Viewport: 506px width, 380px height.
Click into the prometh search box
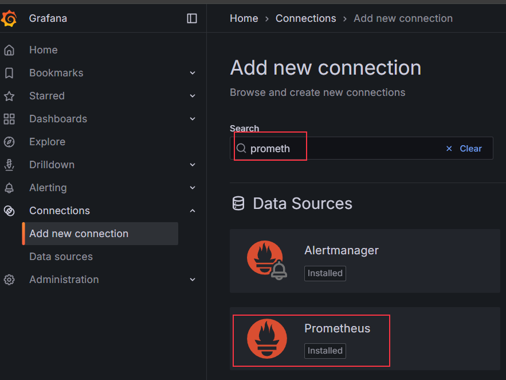[344, 149]
